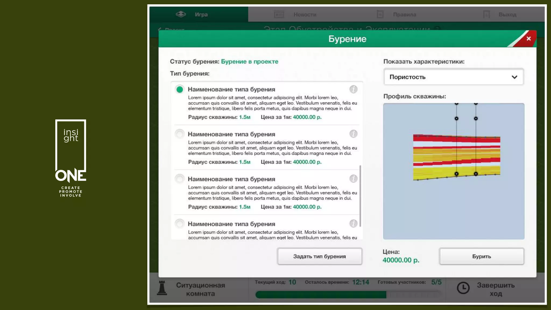The height and width of the screenshot is (310, 551).
Task: Open the Пористость characteristics dropdown
Action: click(x=453, y=77)
